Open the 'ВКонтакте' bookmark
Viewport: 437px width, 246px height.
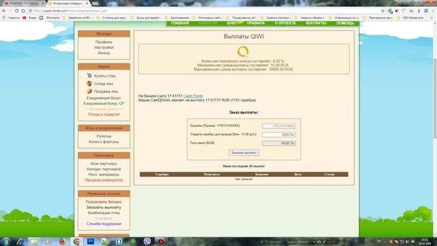click(x=50, y=18)
